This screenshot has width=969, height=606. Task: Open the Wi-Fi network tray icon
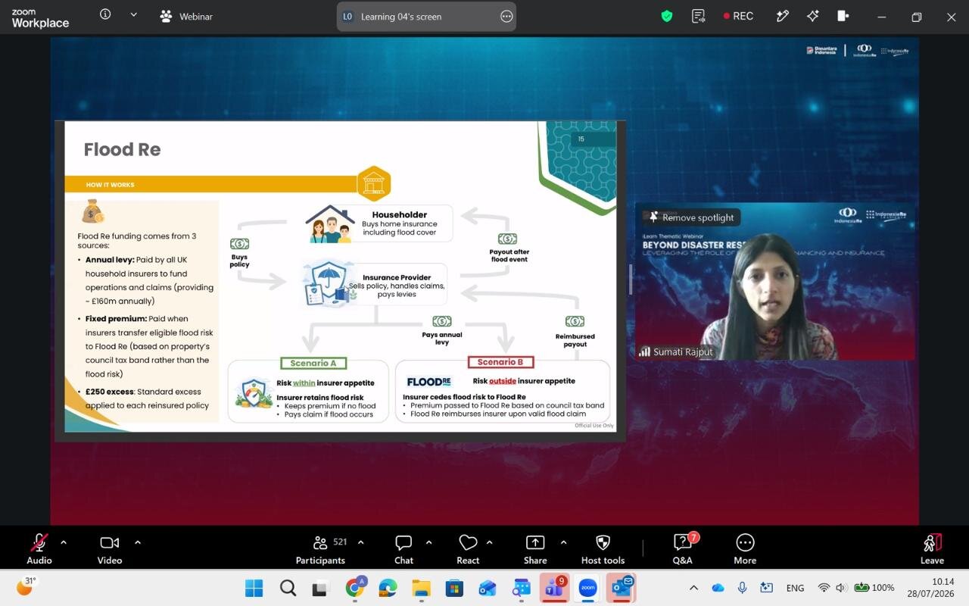click(824, 588)
